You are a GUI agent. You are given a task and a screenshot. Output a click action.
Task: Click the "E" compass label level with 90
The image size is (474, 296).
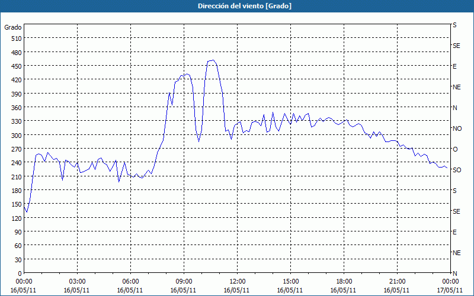pos(454,232)
